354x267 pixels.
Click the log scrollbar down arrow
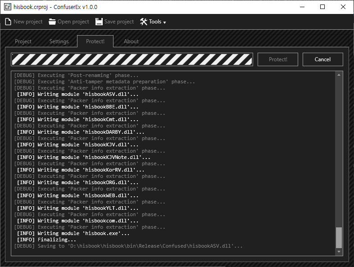[339, 251]
